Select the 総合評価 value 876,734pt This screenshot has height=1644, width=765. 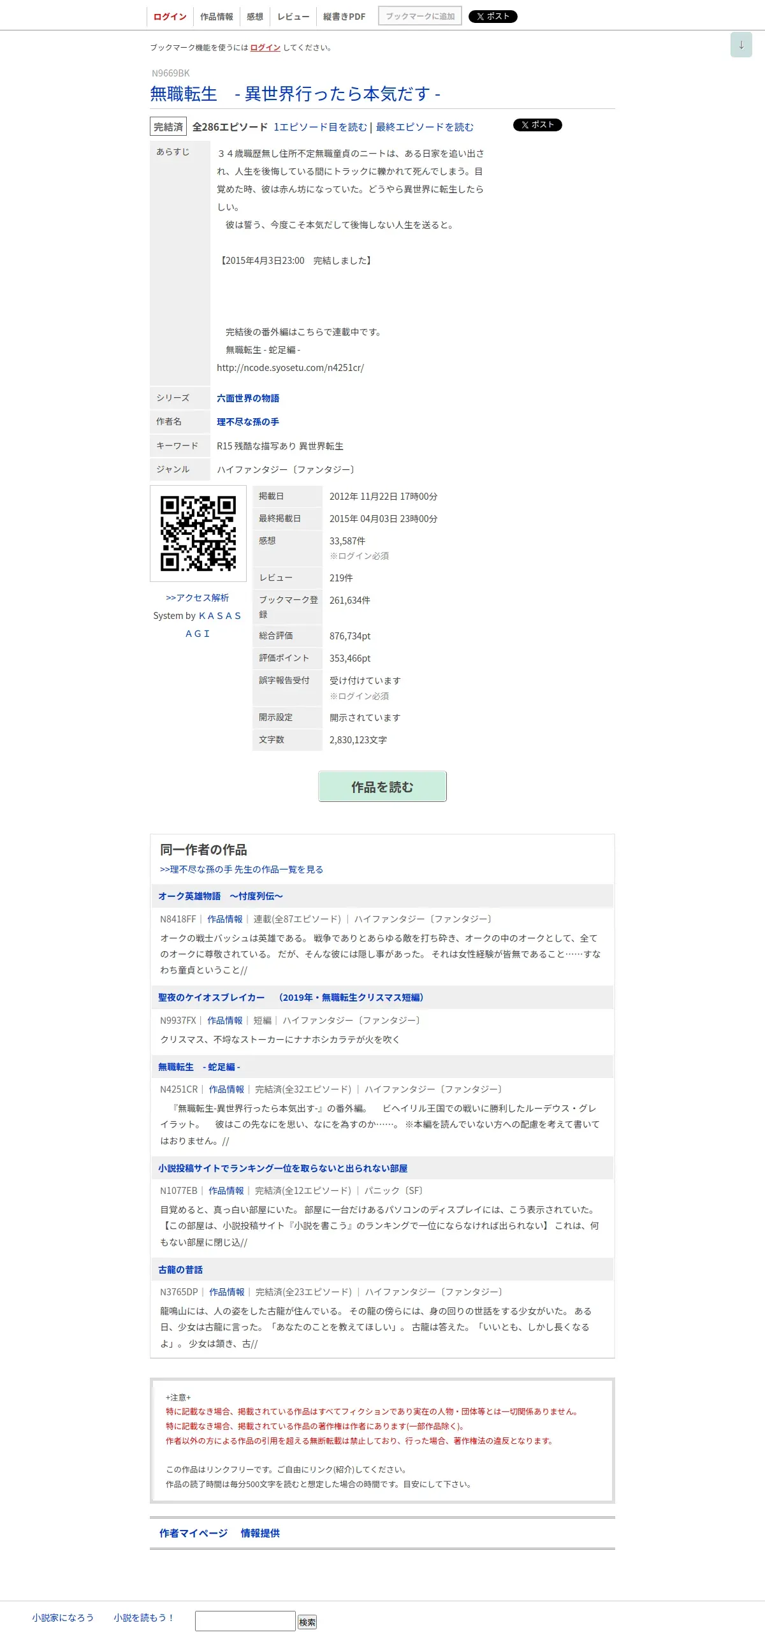(x=349, y=636)
